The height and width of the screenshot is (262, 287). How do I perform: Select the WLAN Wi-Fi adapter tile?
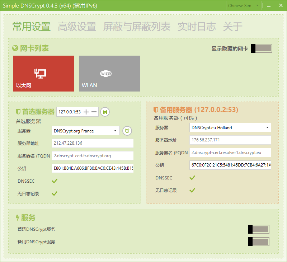pos(109,74)
